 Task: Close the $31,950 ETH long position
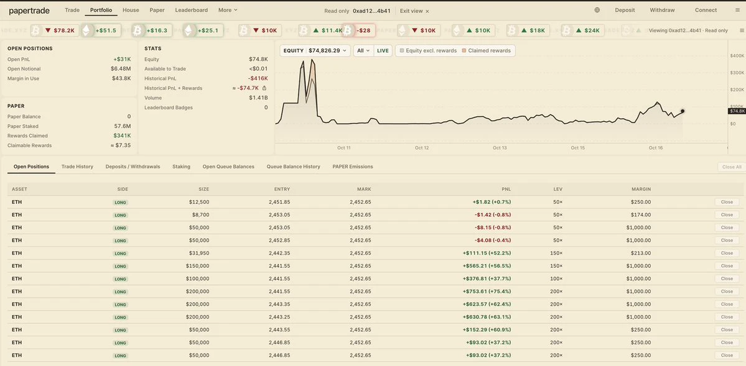pyautogui.click(x=727, y=254)
